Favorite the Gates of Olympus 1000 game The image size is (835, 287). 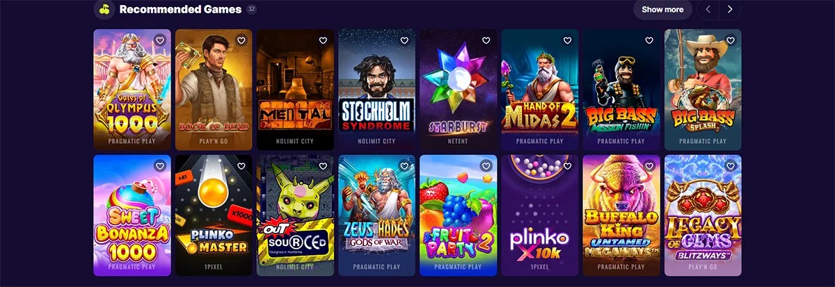pos(160,40)
